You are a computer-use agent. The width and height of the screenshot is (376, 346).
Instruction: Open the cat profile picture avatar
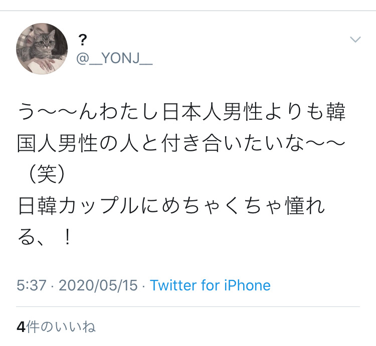tap(42, 49)
